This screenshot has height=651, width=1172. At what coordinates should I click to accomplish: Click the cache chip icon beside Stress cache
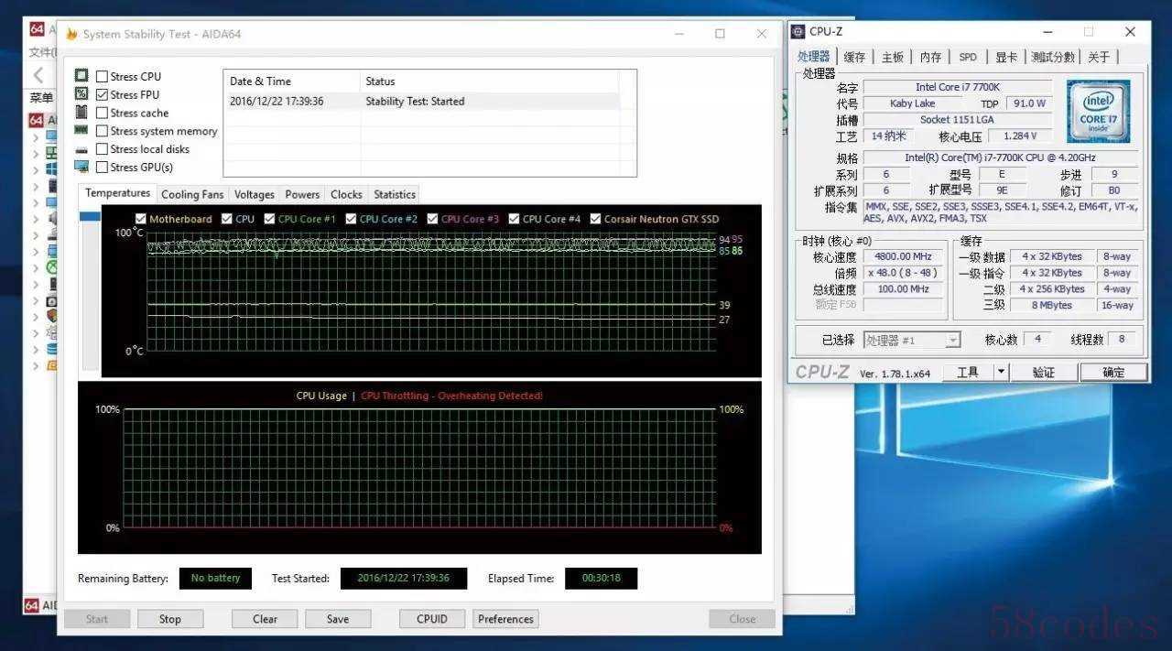pyautogui.click(x=81, y=113)
